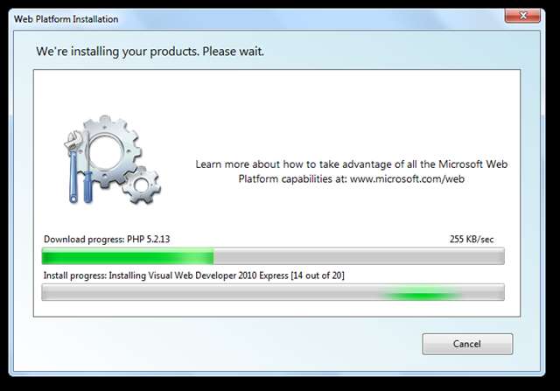Click the Install progress status label
This screenshot has height=391, width=560.
(194, 276)
